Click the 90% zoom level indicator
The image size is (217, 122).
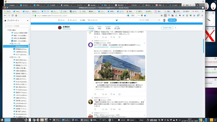[133, 16]
